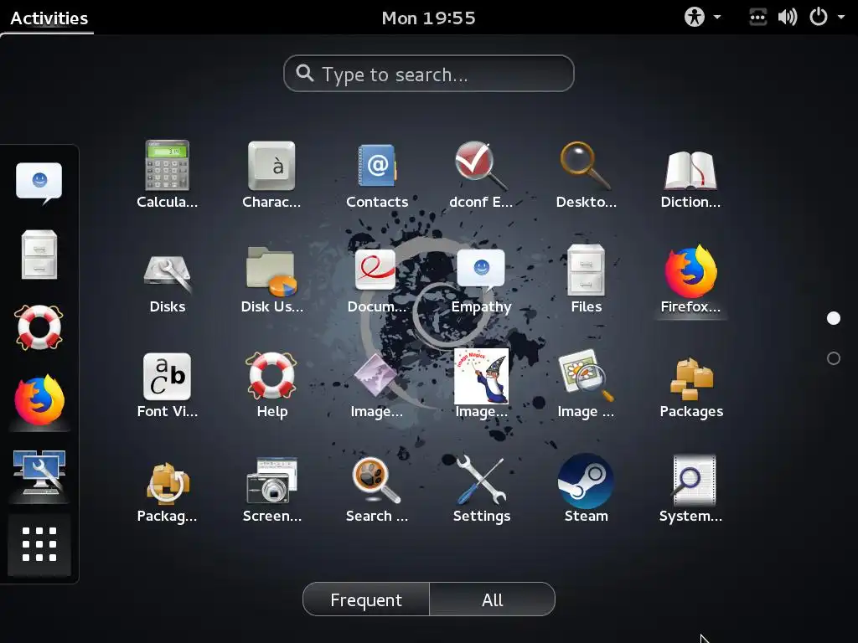Viewport: 858px width, 643px height.
Task: Click the Help lifesaver in the dash
Action: 39,327
